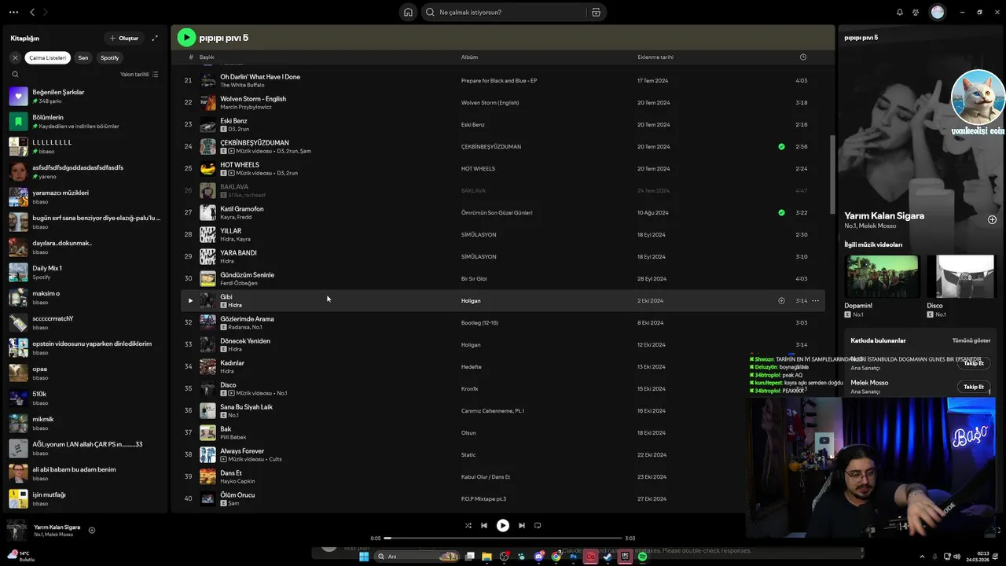This screenshot has height=566, width=1006.
Task: Sort tracks by the Albüm column
Action: tap(469, 57)
